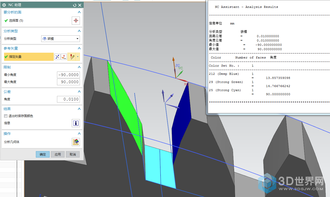
Task: Click the 最小角度 input field
Action: click(68, 75)
